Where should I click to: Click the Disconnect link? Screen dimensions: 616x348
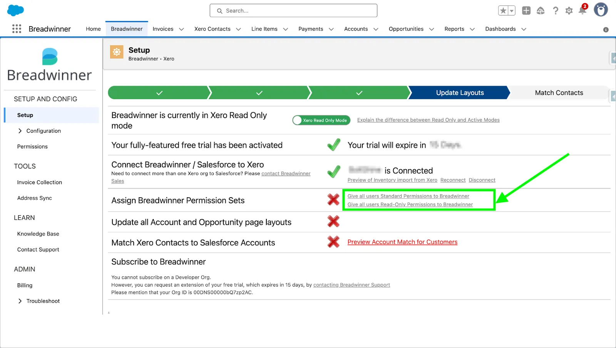(x=482, y=180)
